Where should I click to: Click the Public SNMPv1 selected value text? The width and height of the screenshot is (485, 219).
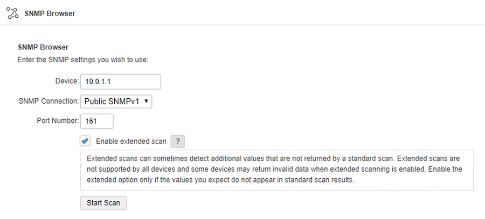pyautogui.click(x=112, y=101)
